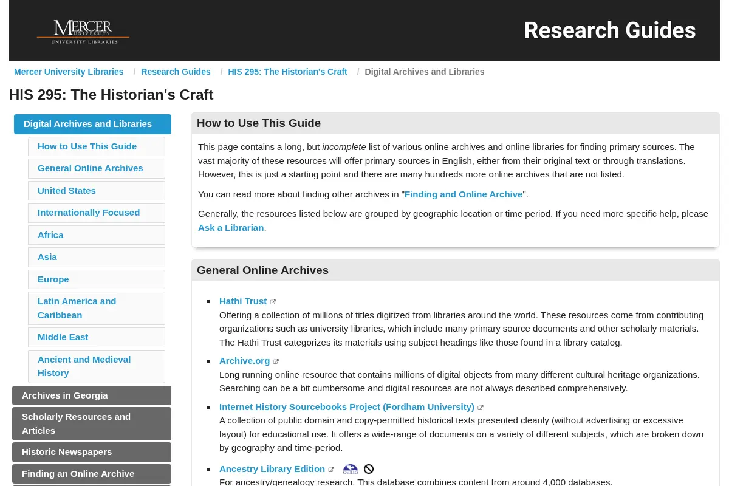Click Digital Archives and Libraries breadcrumb text
729x486 pixels.
pyautogui.click(x=424, y=72)
